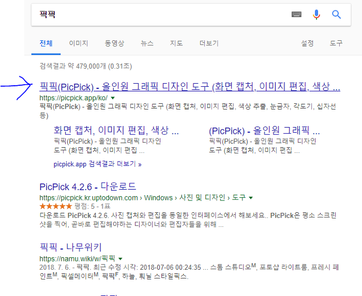Viewport: 362px width, 296px height.
Task: Open sitelink 화면 캡처, 이미지 편집, 색상
Action: (x=116, y=131)
